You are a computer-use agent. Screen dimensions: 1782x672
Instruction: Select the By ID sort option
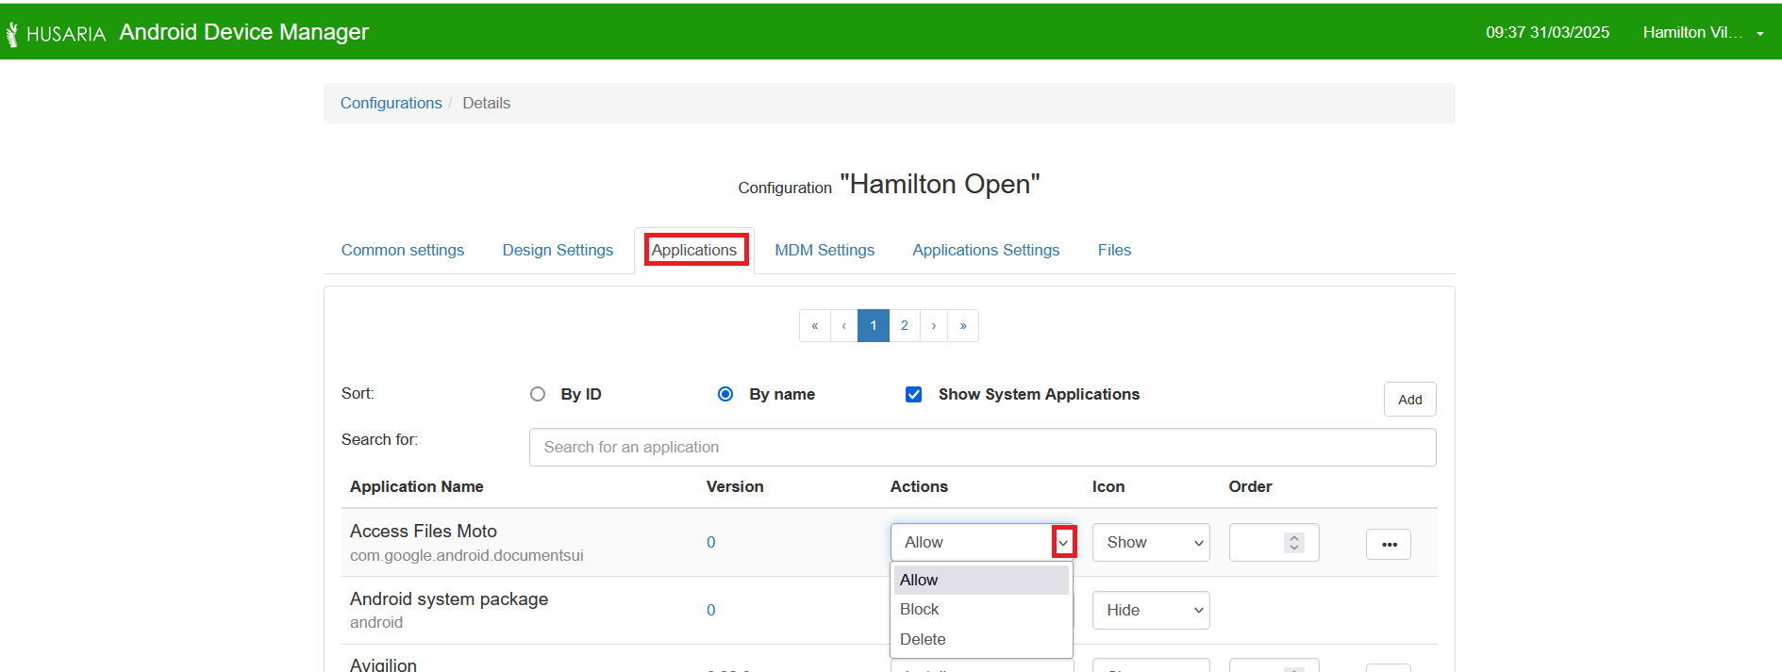pos(538,394)
